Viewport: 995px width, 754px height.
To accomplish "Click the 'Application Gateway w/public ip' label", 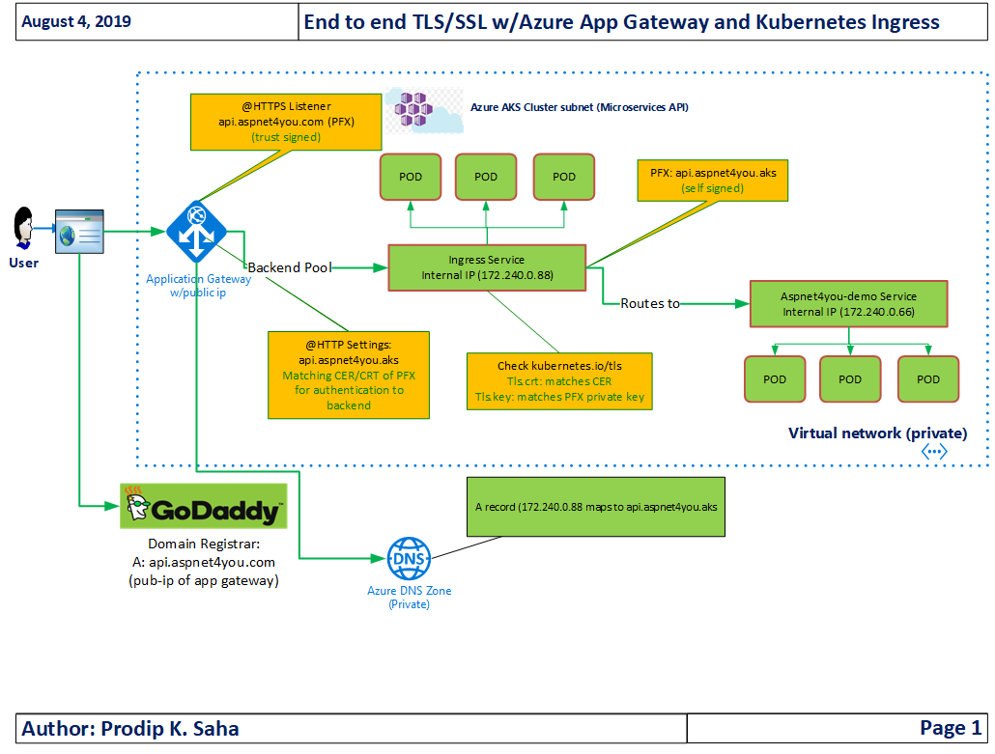I will click(198, 286).
